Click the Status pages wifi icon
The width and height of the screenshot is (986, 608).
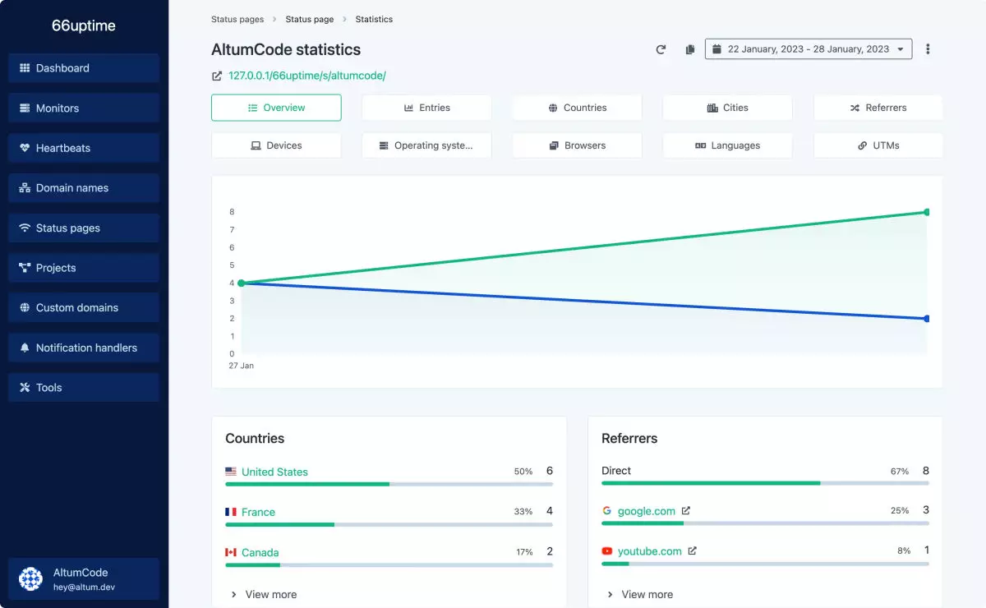(25, 228)
